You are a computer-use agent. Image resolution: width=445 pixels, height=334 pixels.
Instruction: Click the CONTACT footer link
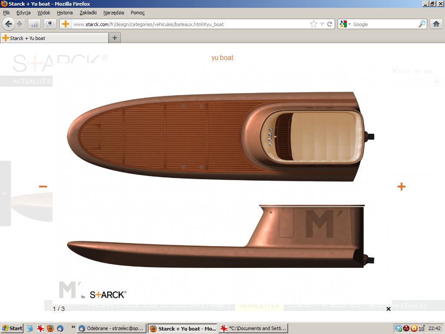pyautogui.click(x=302, y=306)
